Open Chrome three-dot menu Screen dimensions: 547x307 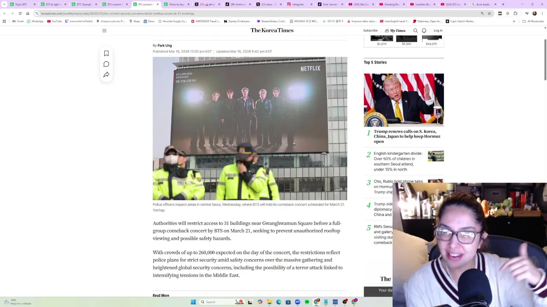tap(542, 13)
